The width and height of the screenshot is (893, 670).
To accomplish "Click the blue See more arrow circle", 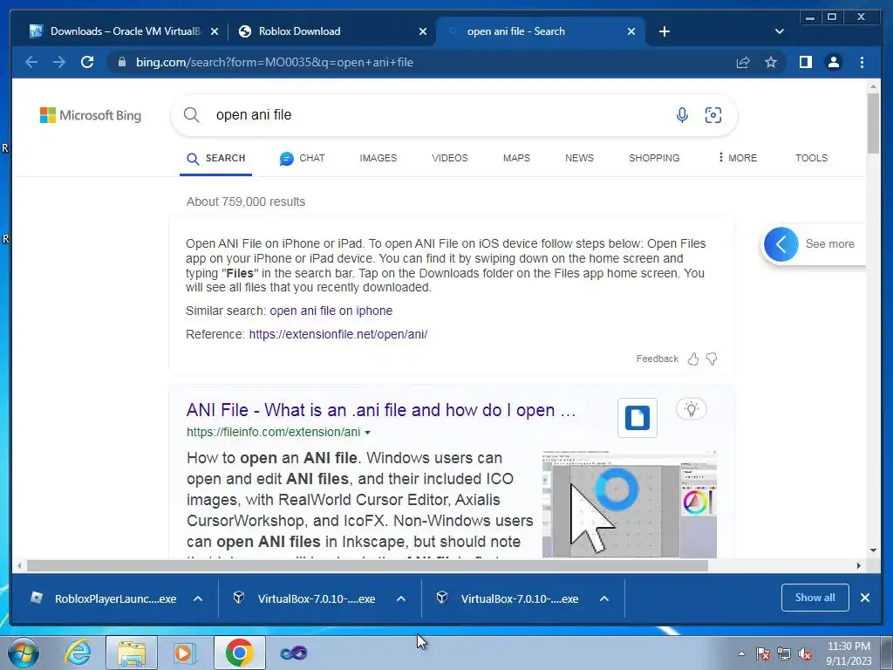I will 781,244.
